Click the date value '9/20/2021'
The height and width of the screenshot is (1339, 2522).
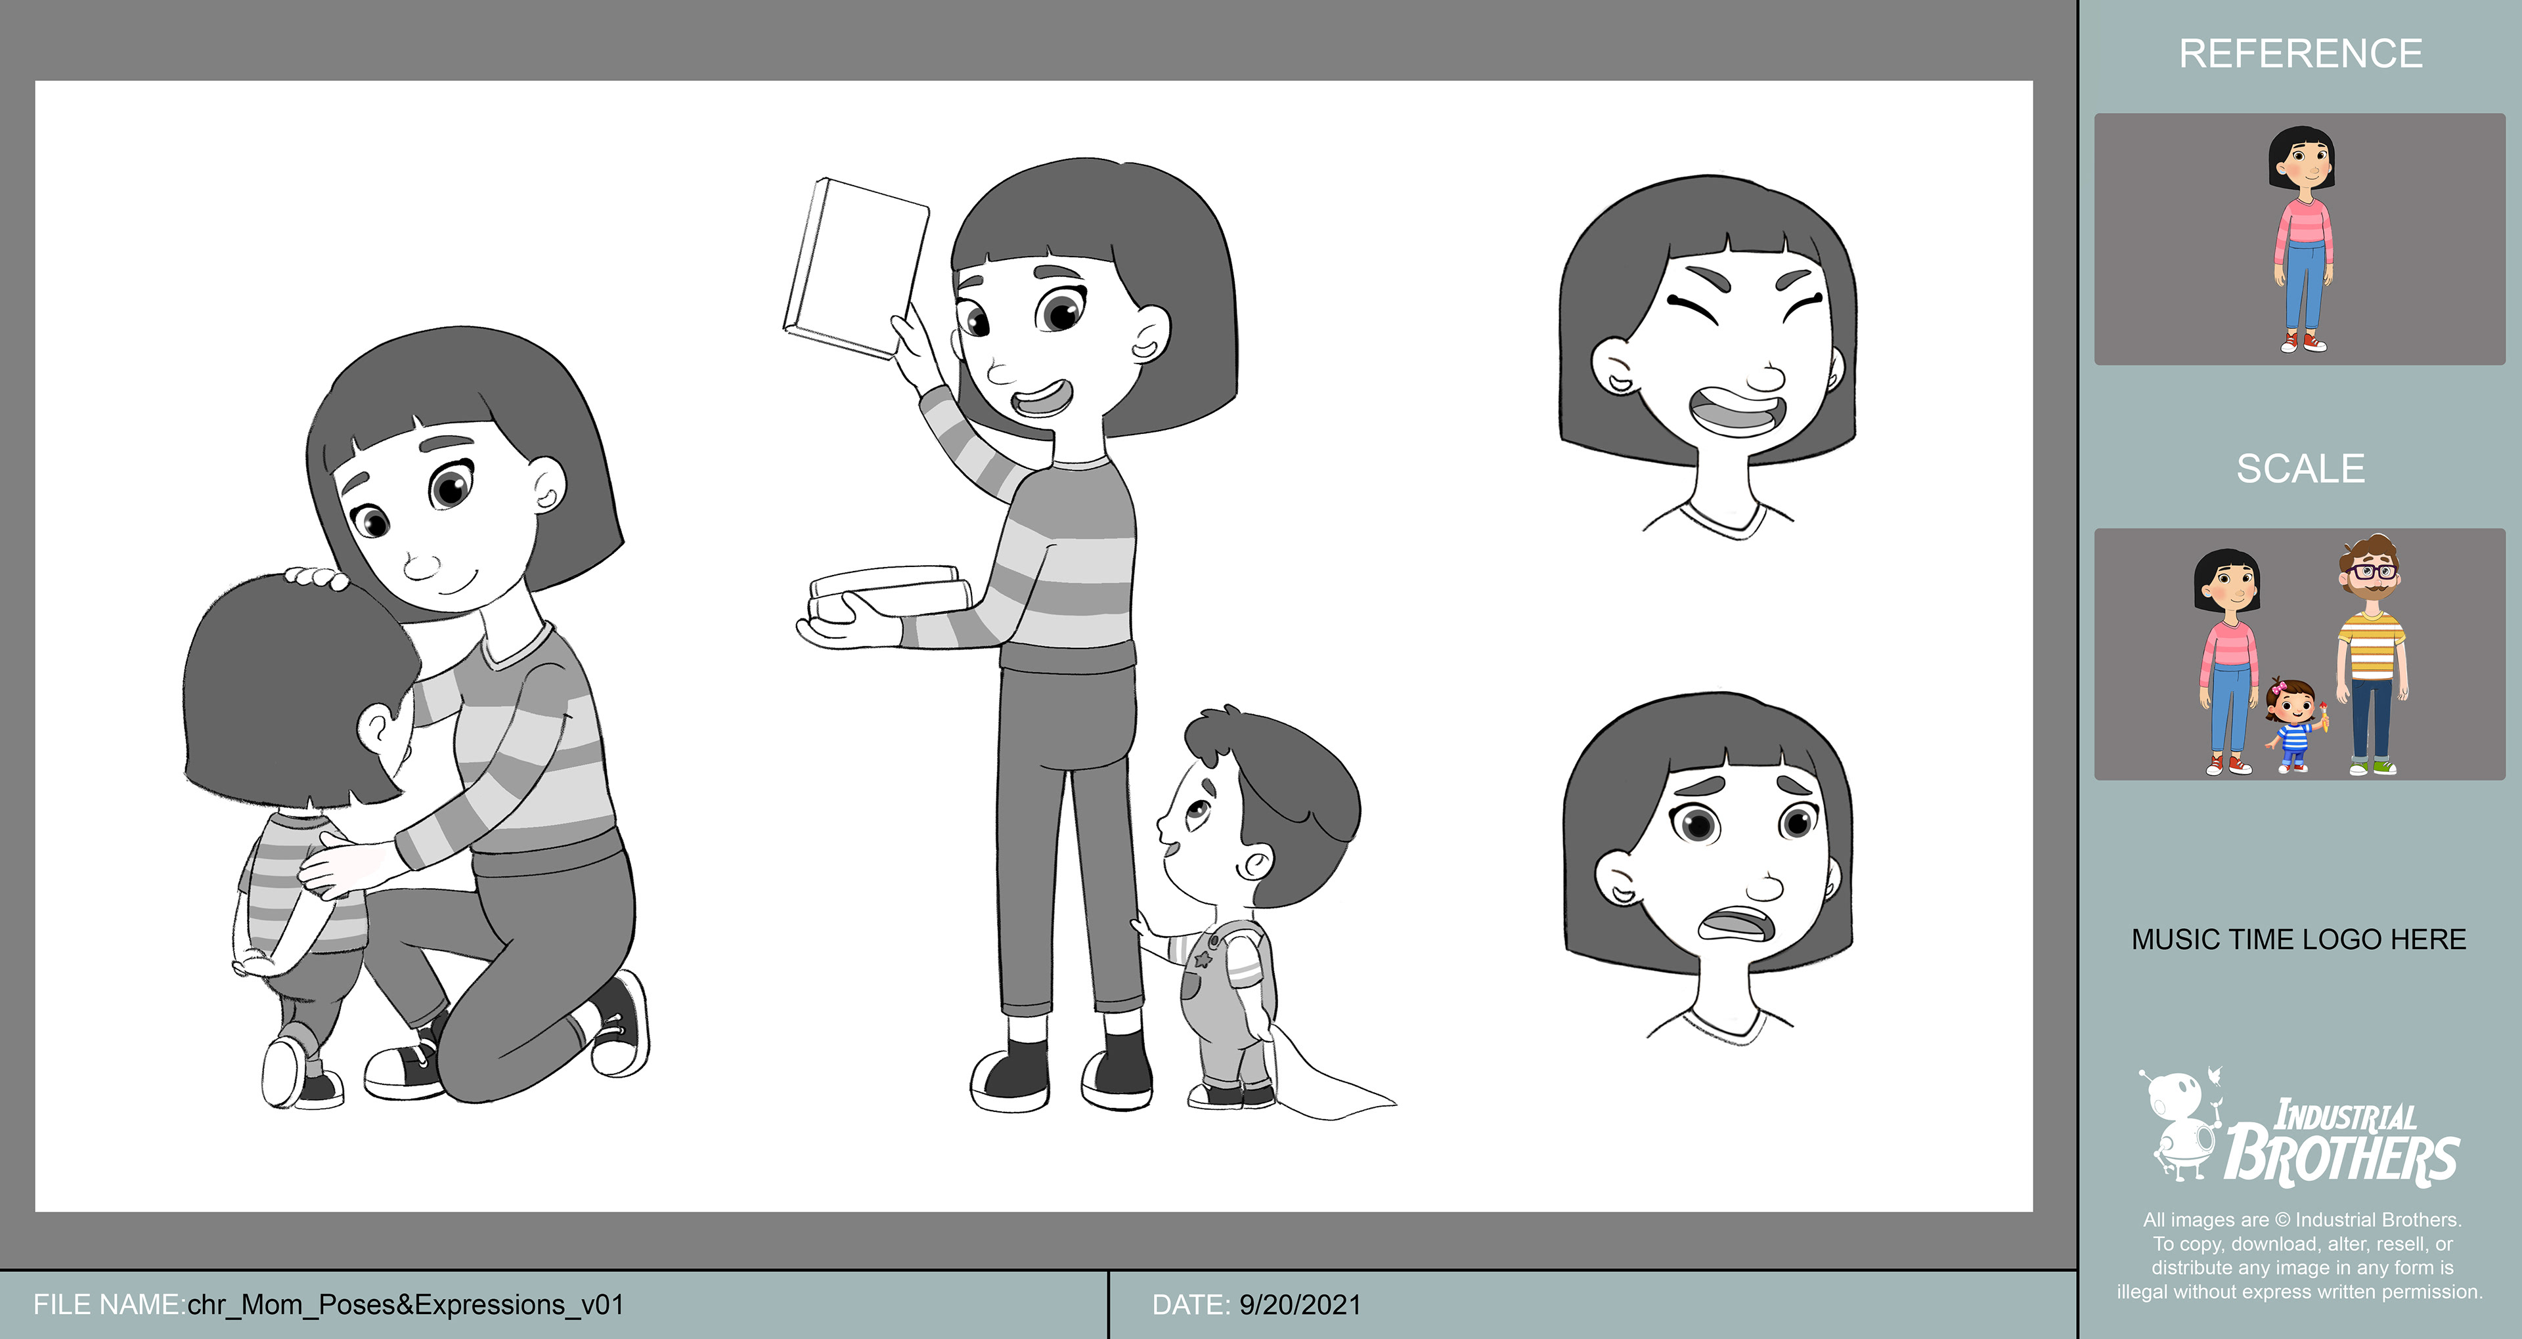pos(1300,1305)
